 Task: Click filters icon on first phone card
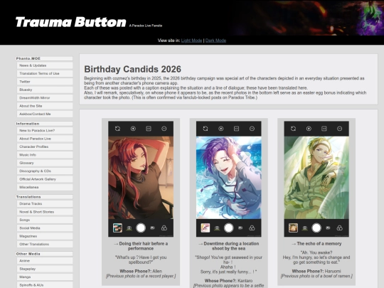(164, 228)
